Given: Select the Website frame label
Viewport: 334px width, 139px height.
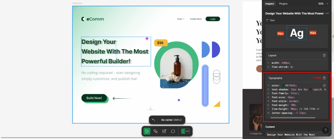Looking at the screenshot, I should pyautogui.click(x=77, y=3).
